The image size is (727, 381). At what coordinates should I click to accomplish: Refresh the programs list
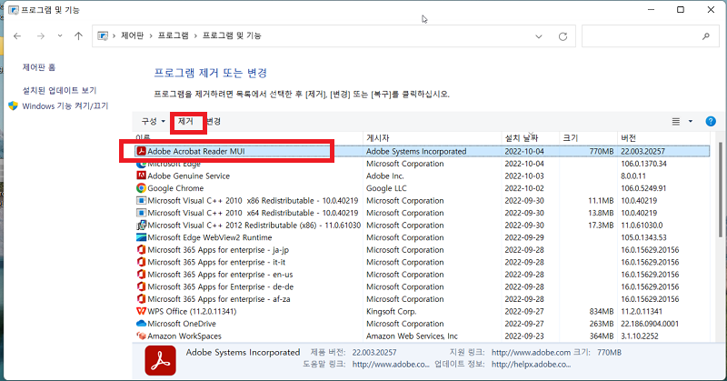(563, 36)
